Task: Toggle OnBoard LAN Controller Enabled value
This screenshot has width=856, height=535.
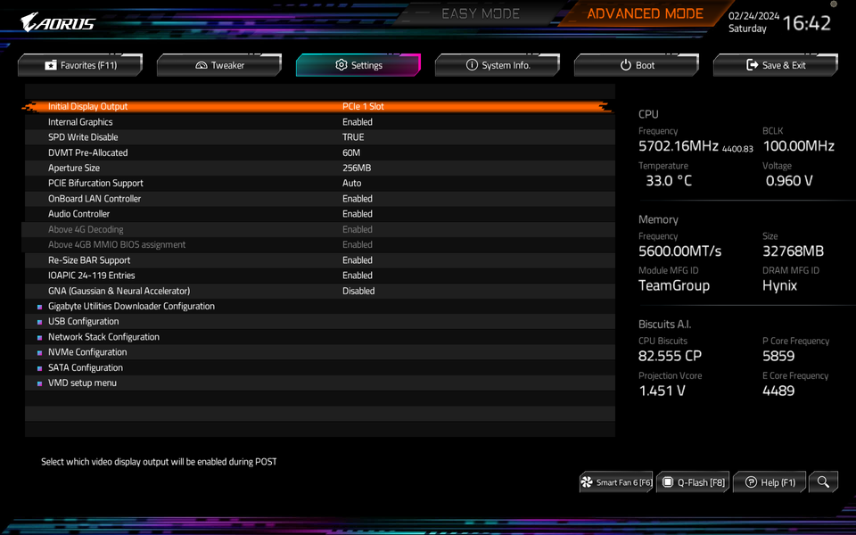Action: click(358, 199)
